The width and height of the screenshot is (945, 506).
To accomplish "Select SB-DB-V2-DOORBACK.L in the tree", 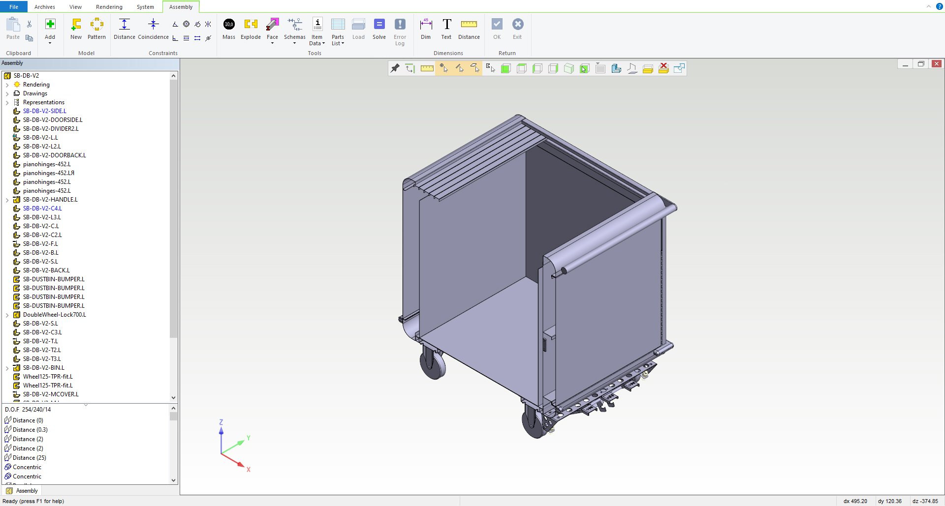I will tap(54, 155).
